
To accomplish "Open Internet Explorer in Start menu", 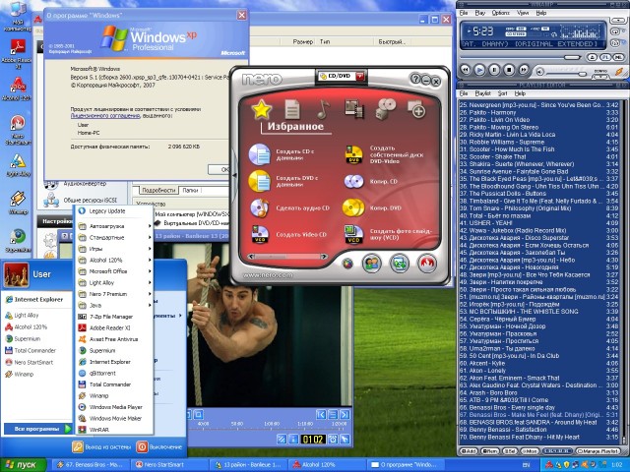I will [x=34, y=299].
